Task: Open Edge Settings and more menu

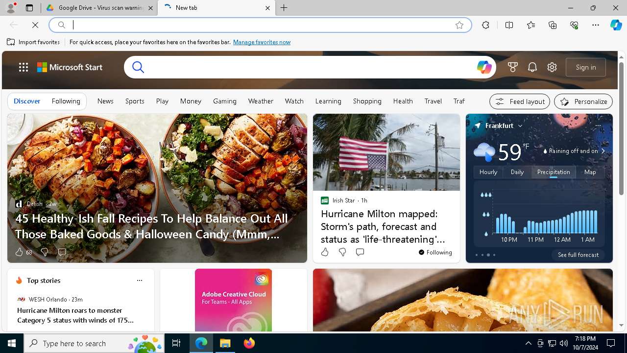Action: 596,25
